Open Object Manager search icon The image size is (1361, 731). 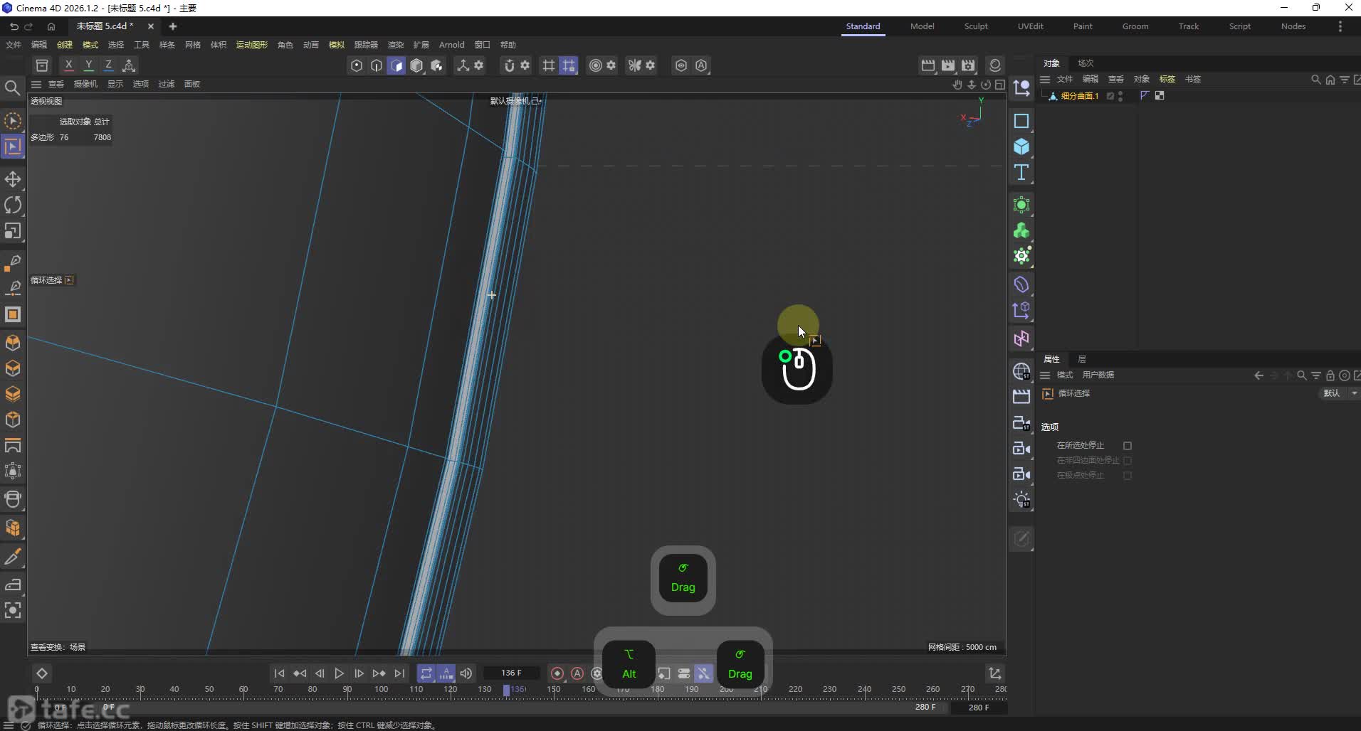point(1315,80)
